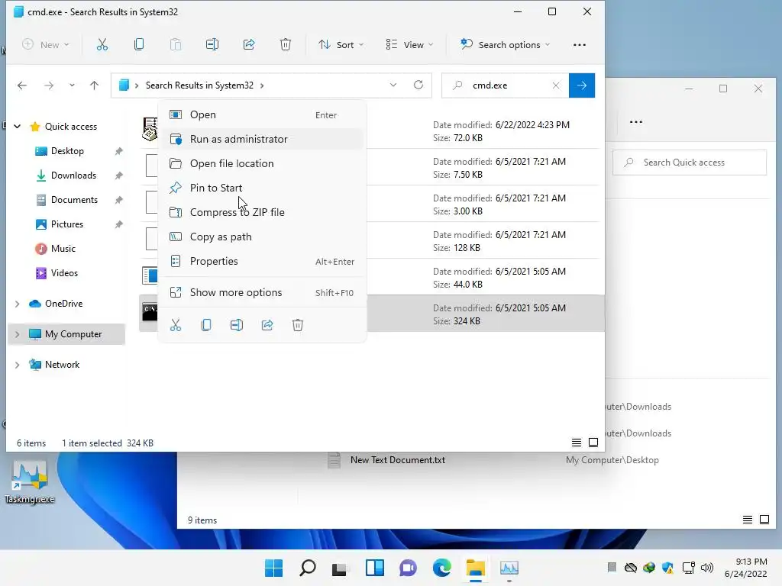This screenshot has height=586, width=782.
Task: Launch Microsoft Edge from taskbar
Action: click(441, 568)
